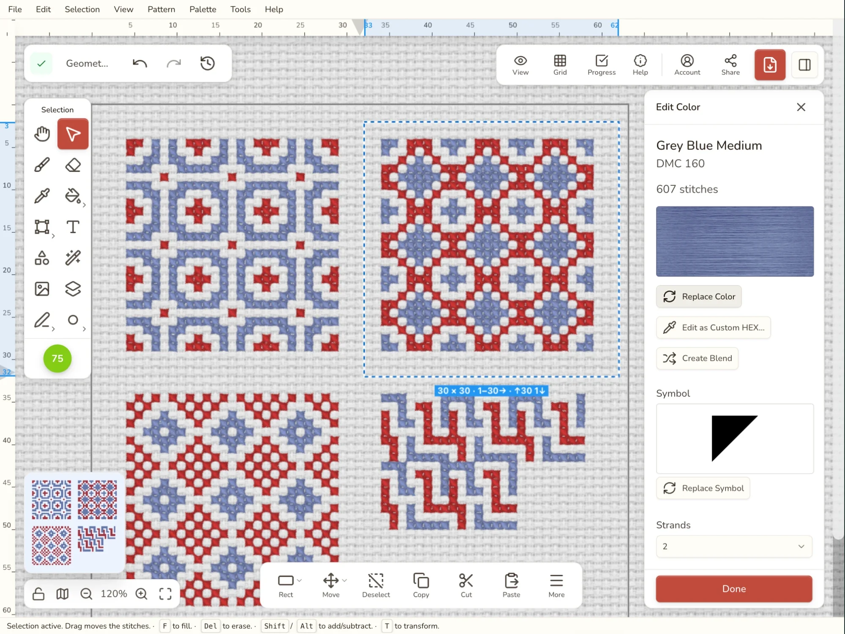
Task: Select the Magic Wand tool
Action: point(73,258)
